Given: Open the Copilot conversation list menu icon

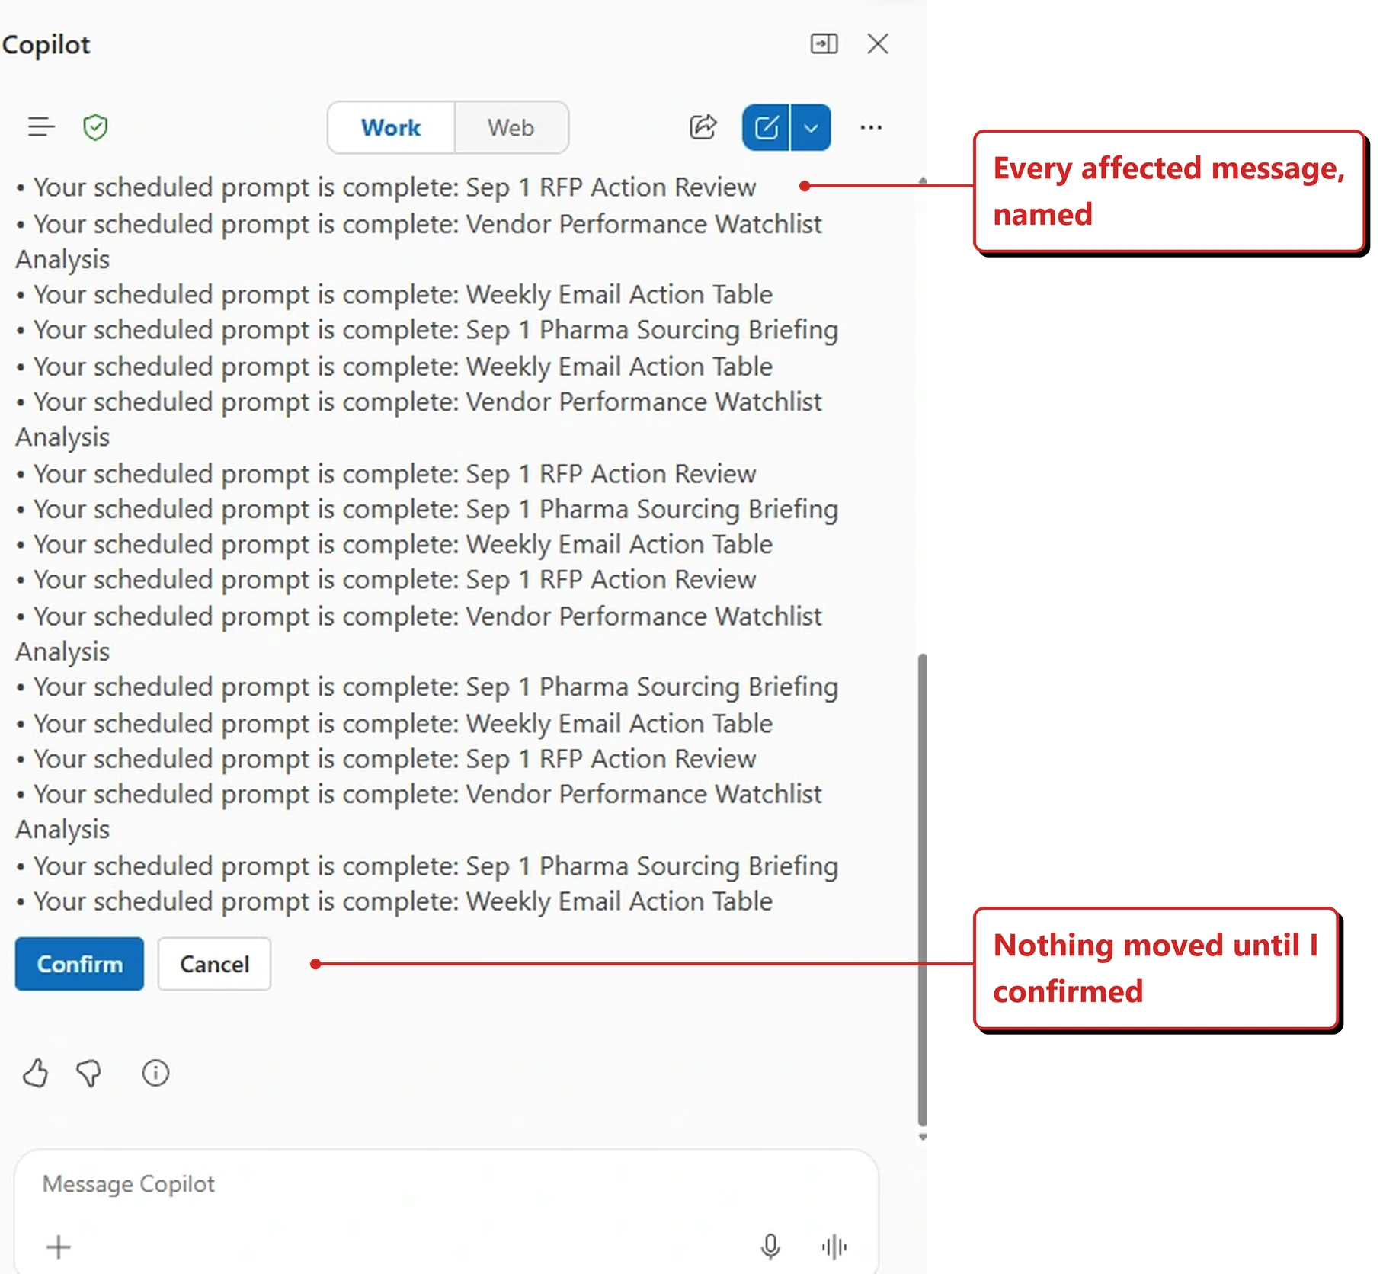Looking at the screenshot, I should [x=41, y=126].
